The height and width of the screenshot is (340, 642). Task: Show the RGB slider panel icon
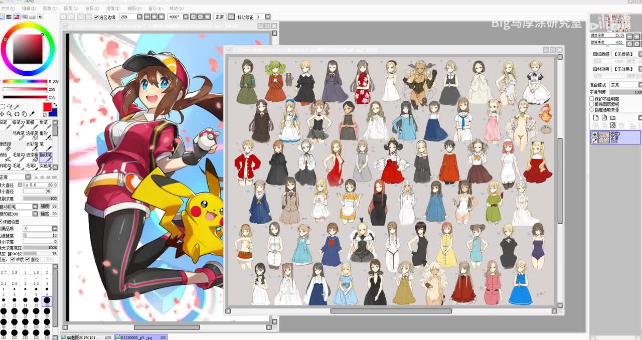[9, 17]
